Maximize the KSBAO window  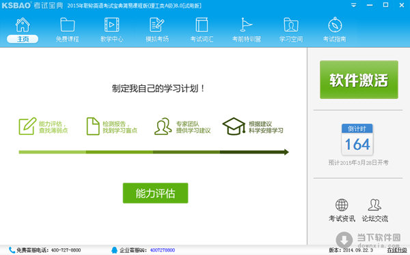pyautogui.click(x=385, y=5)
